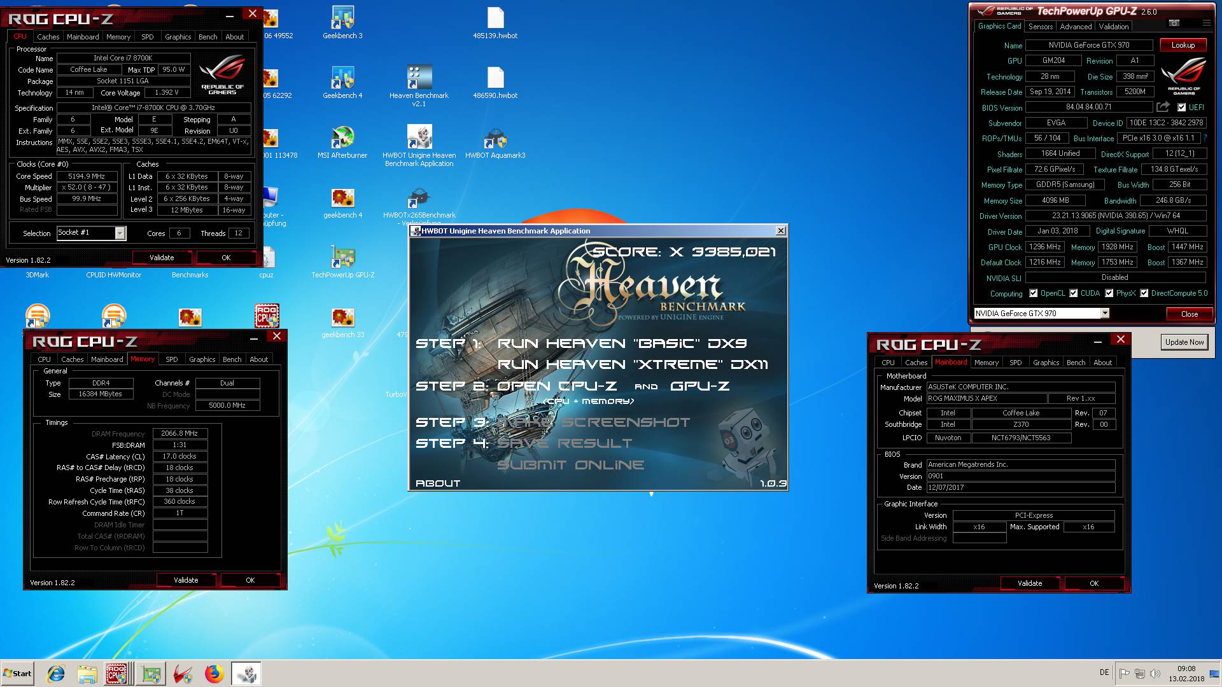Click the Update Now button

pos(1184,342)
